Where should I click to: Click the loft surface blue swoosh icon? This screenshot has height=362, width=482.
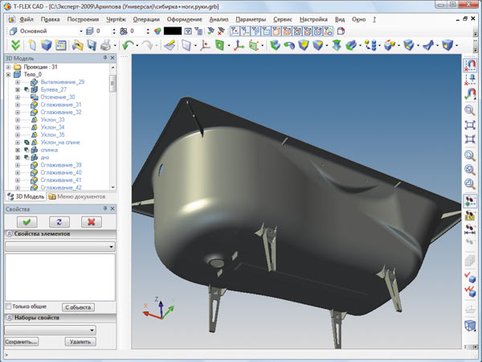coord(429,46)
